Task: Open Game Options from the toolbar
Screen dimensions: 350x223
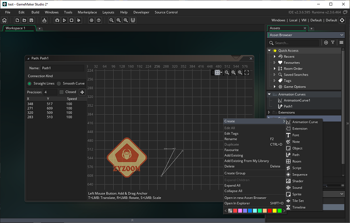Action: (x=91, y=20)
